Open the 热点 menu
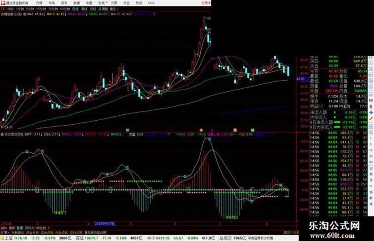 point(139,3)
